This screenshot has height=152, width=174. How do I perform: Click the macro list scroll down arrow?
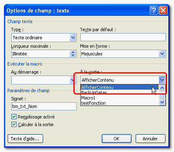162,102
